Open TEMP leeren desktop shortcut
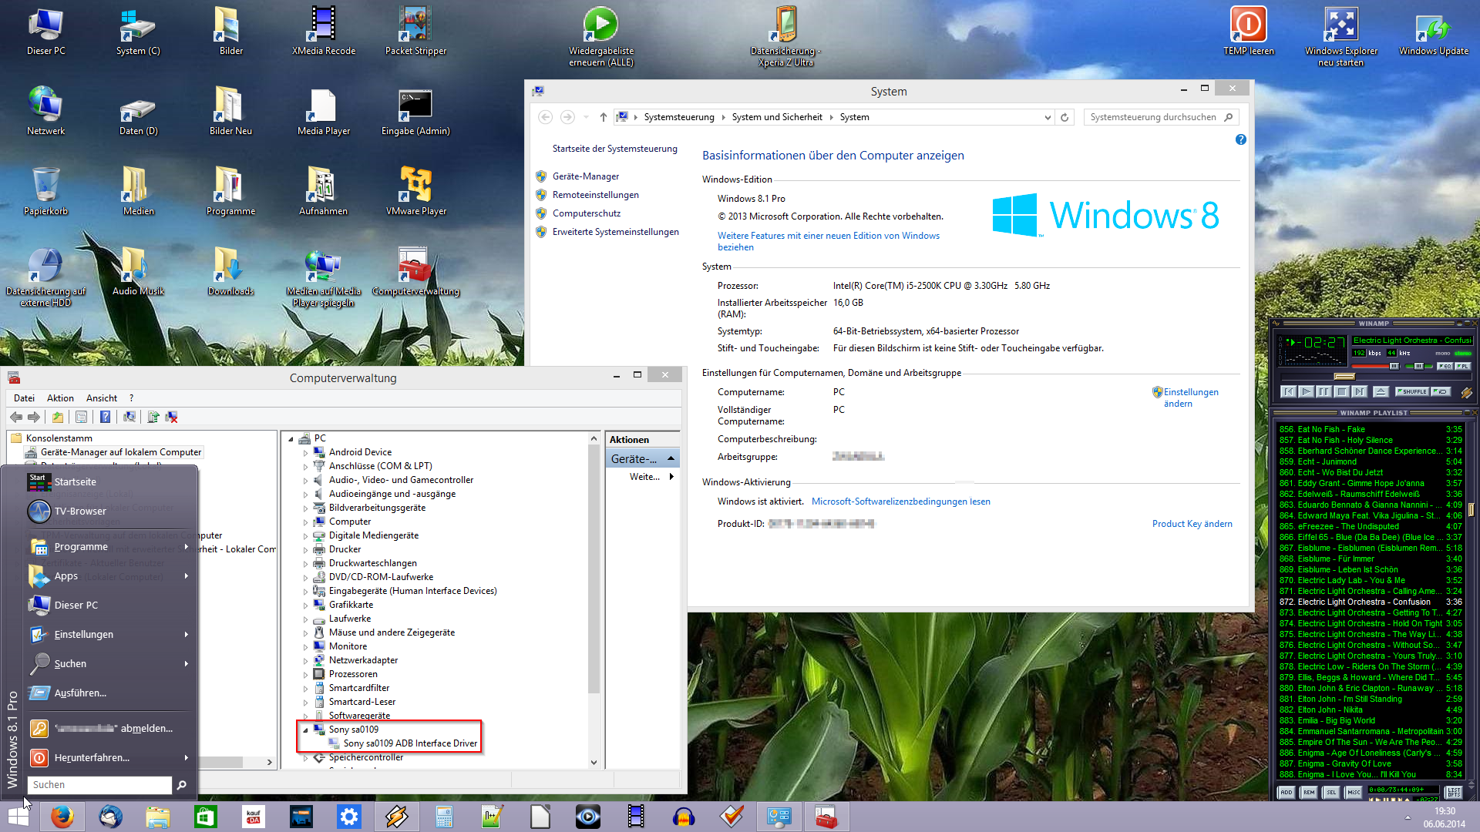Screen dimensions: 1480x832 click(1249, 32)
